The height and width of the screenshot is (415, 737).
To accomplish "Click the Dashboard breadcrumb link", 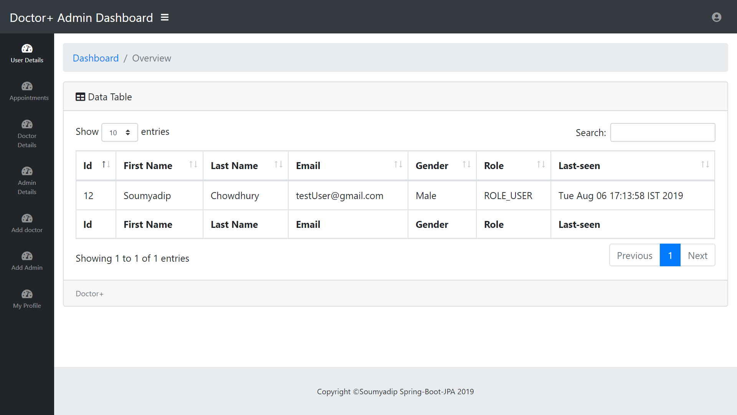I will pyautogui.click(x=96, y=58).
